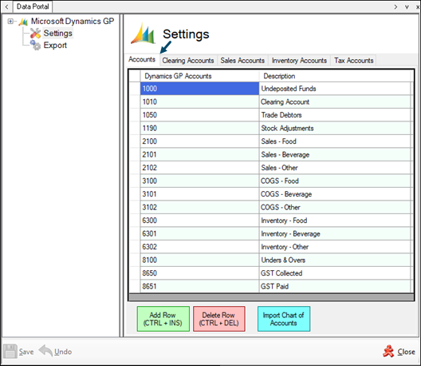Click the COGS - Other description cell
The height and width of the screenshot is (366, 421).
[335, 207]
